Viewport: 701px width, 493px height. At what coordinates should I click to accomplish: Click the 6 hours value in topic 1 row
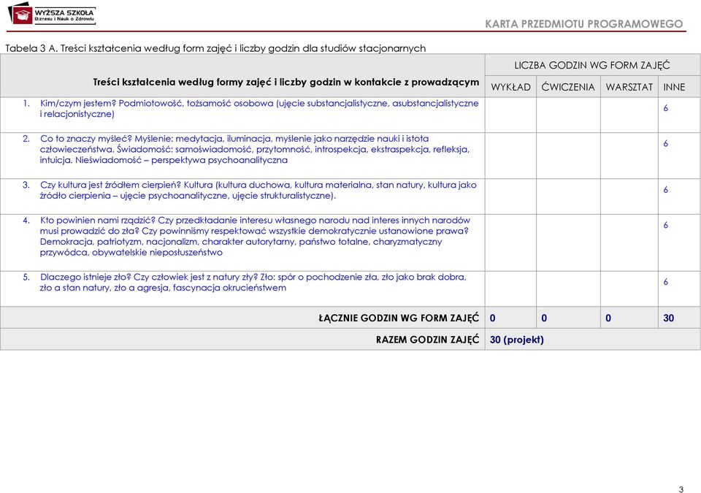(666, 108)
